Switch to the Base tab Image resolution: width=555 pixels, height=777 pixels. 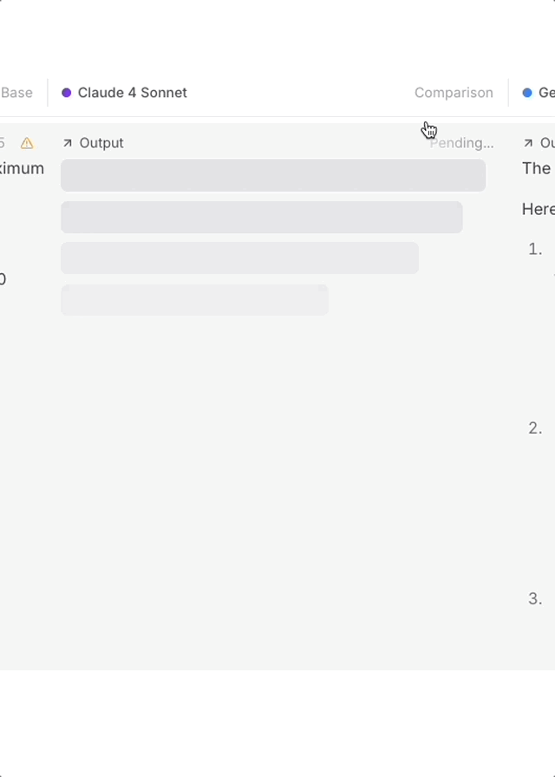tap(18, 92)
